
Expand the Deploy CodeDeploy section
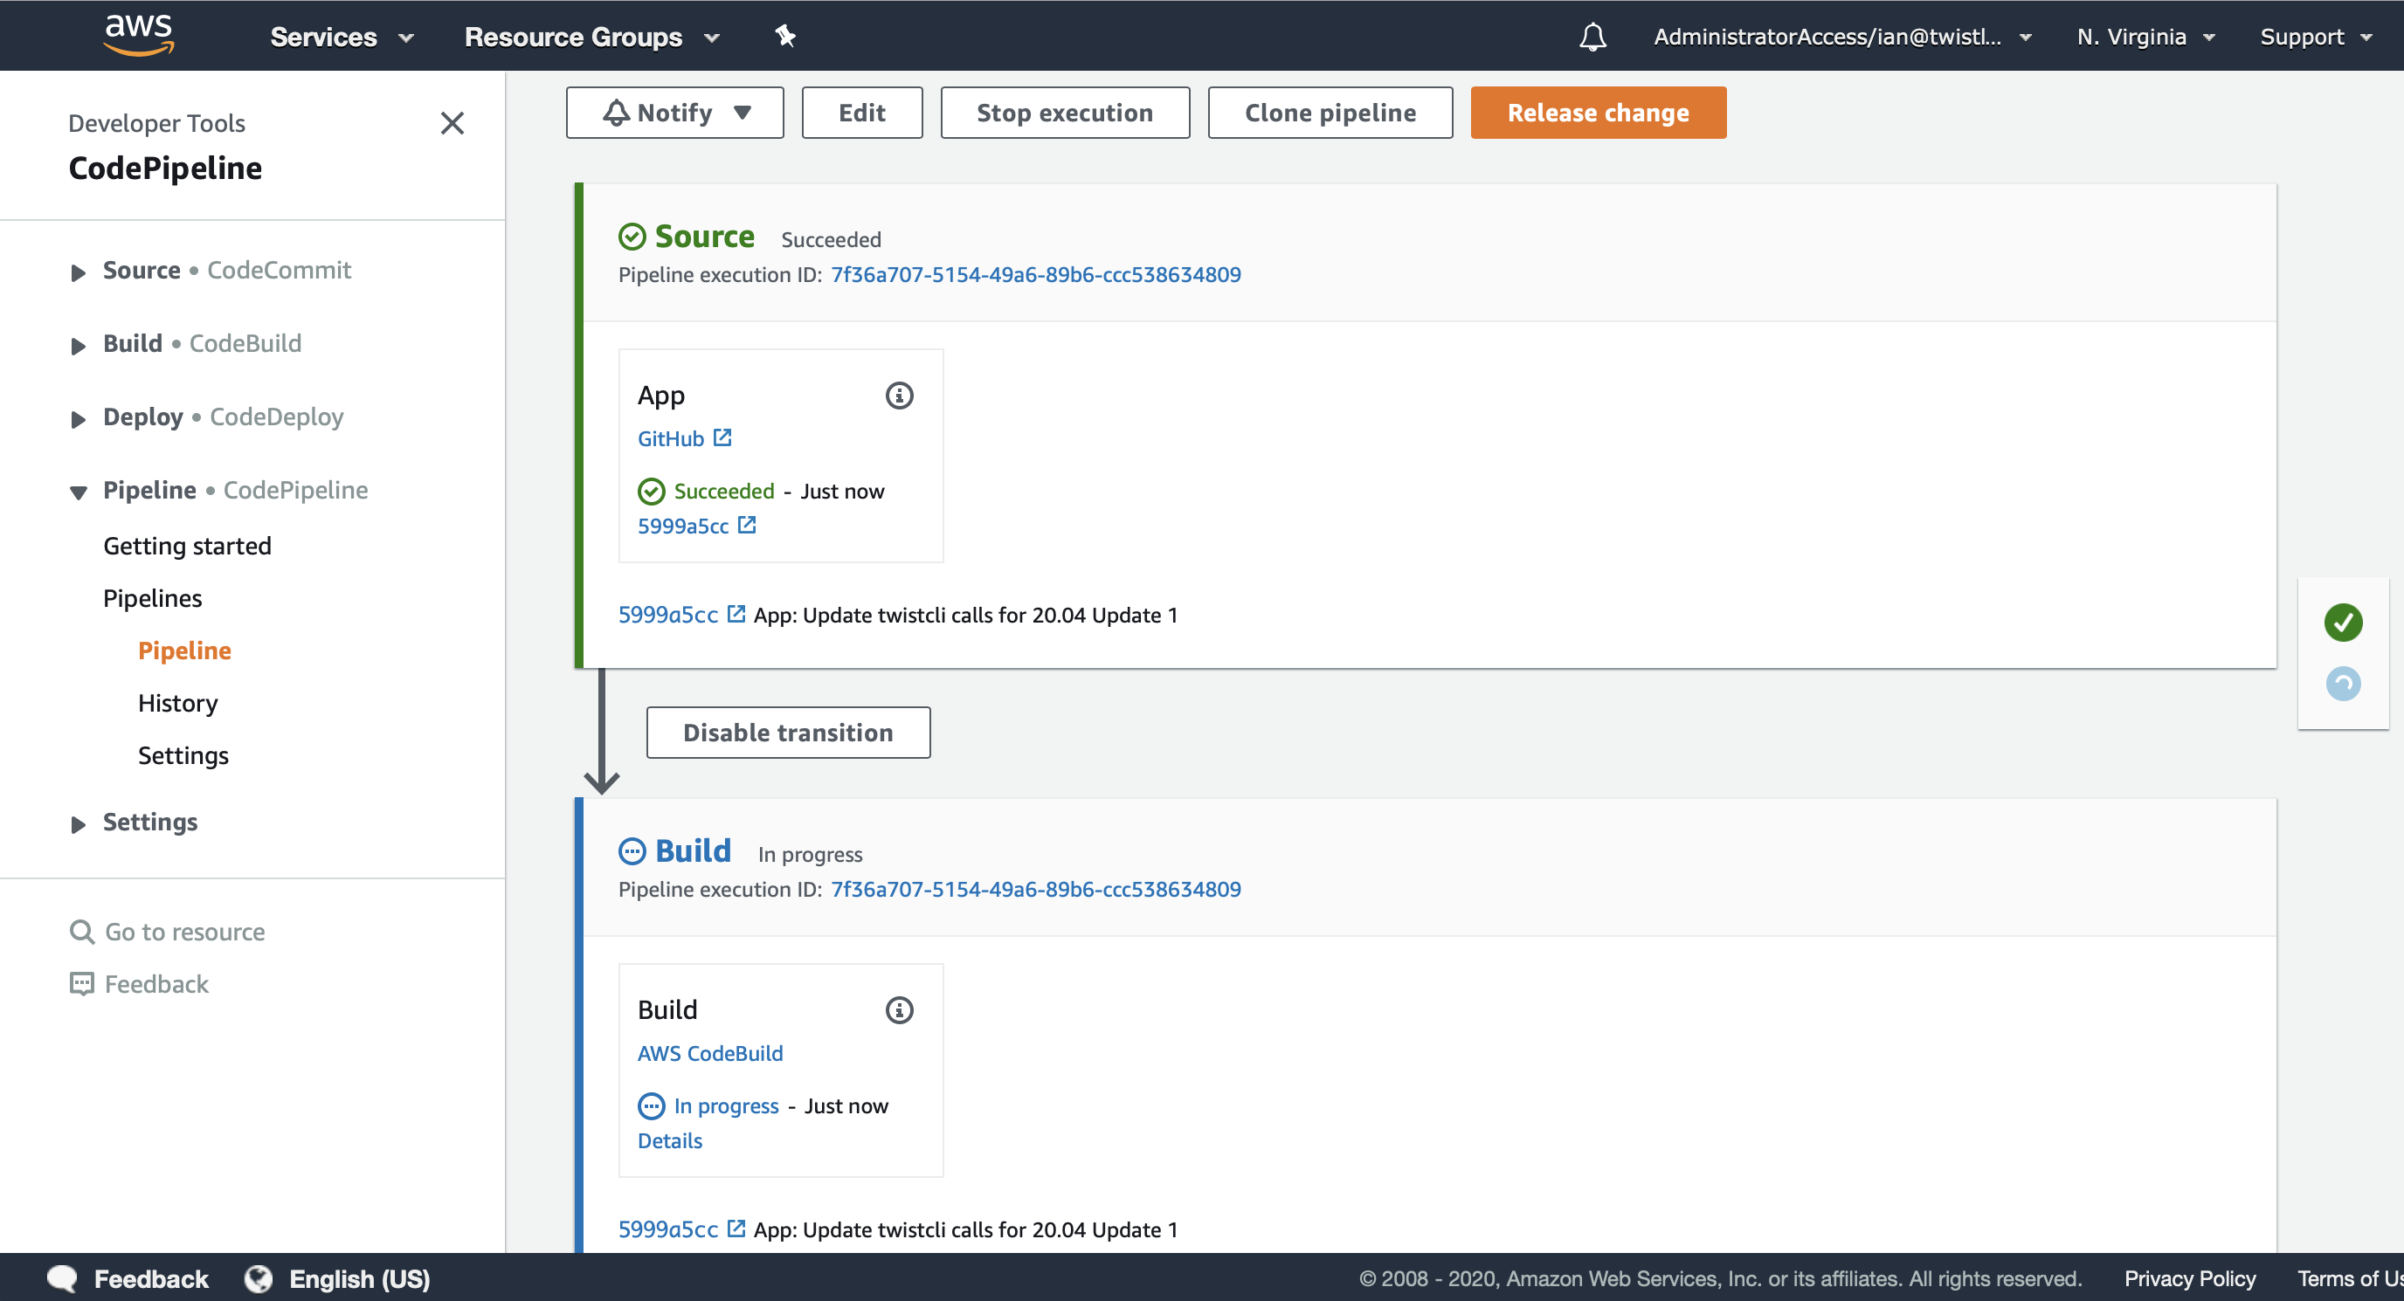click(79, 420)
